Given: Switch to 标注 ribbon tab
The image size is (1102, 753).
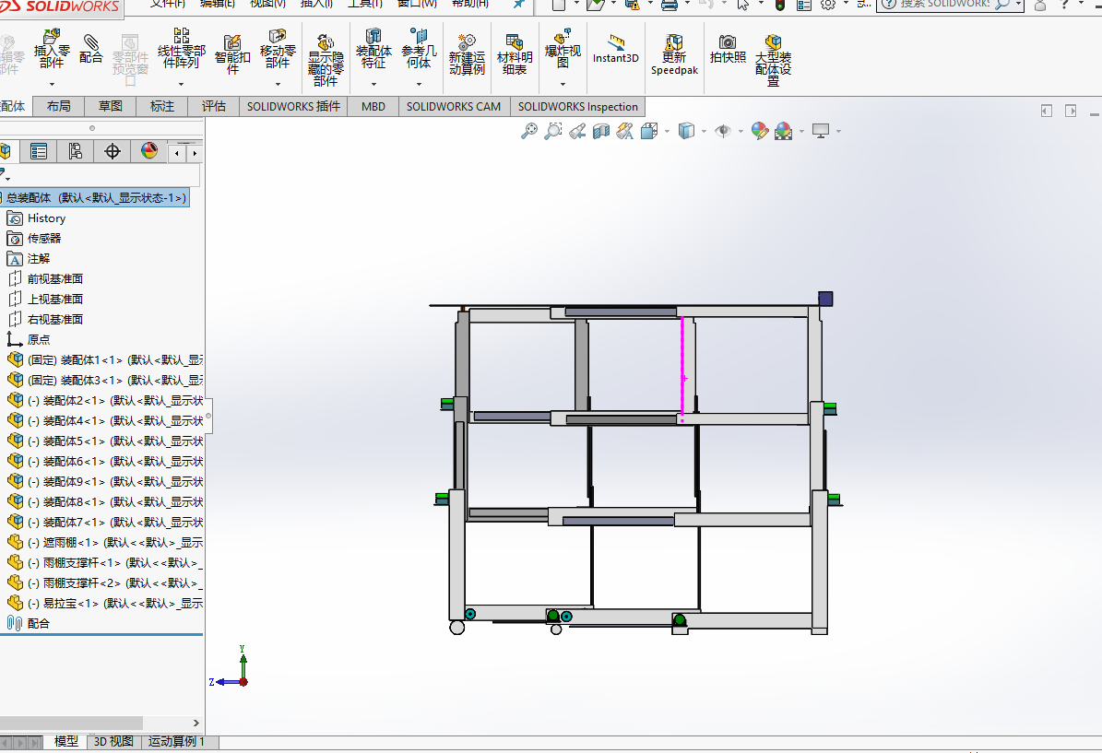Looking at the screenshot, I should click(162, 106).
